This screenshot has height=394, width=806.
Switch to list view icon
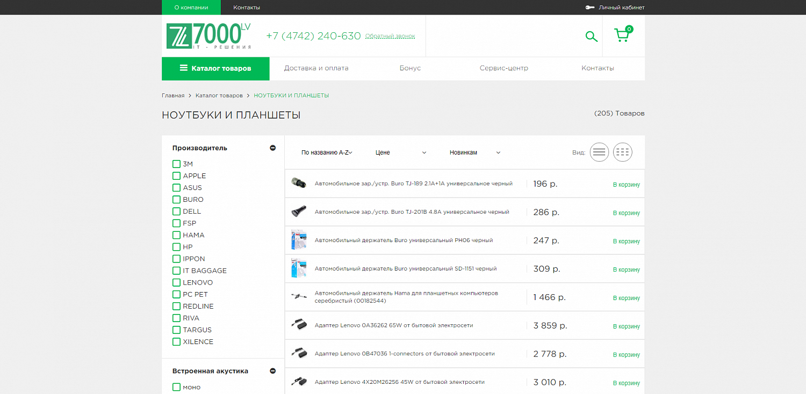[x=599, y=152]
